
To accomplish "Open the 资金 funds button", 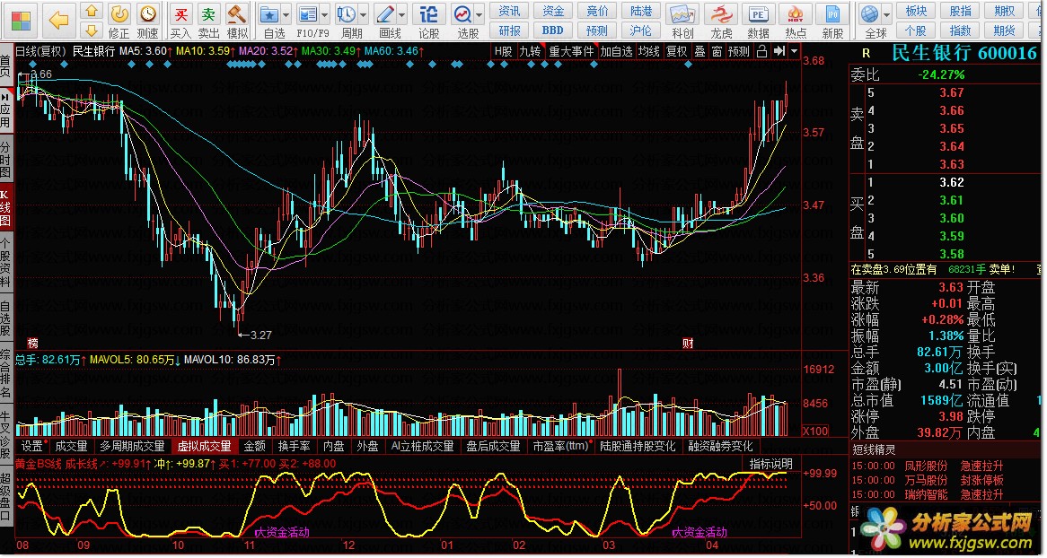I will pos(553,12).
